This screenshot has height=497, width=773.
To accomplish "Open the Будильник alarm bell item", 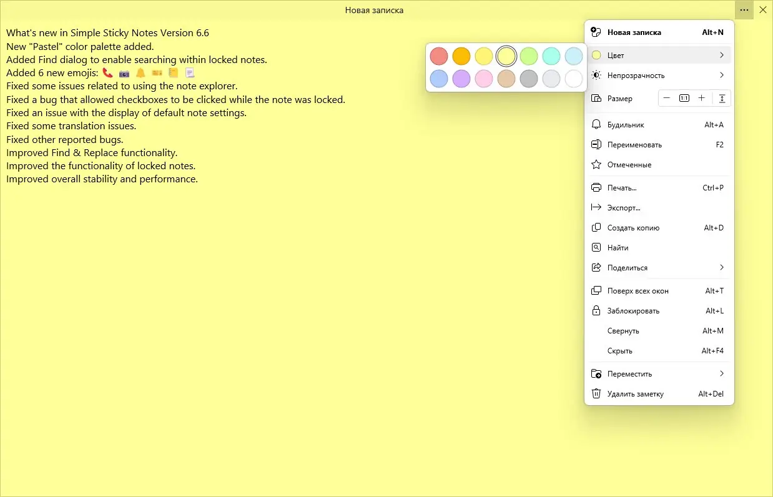I will click(659, 125).
